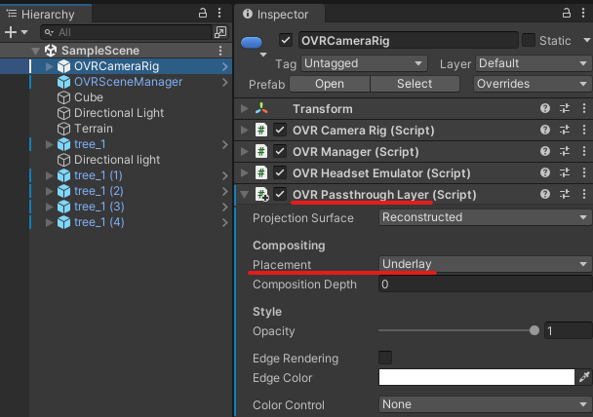
Task: Open Projection Surface dropdown
Action: coord(485,217)
